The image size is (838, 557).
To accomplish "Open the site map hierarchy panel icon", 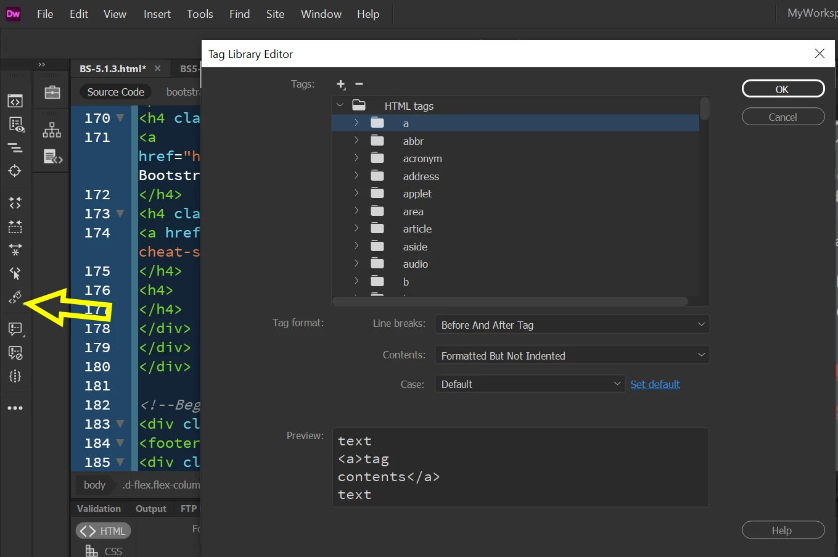I will click(x=52, y=130).
